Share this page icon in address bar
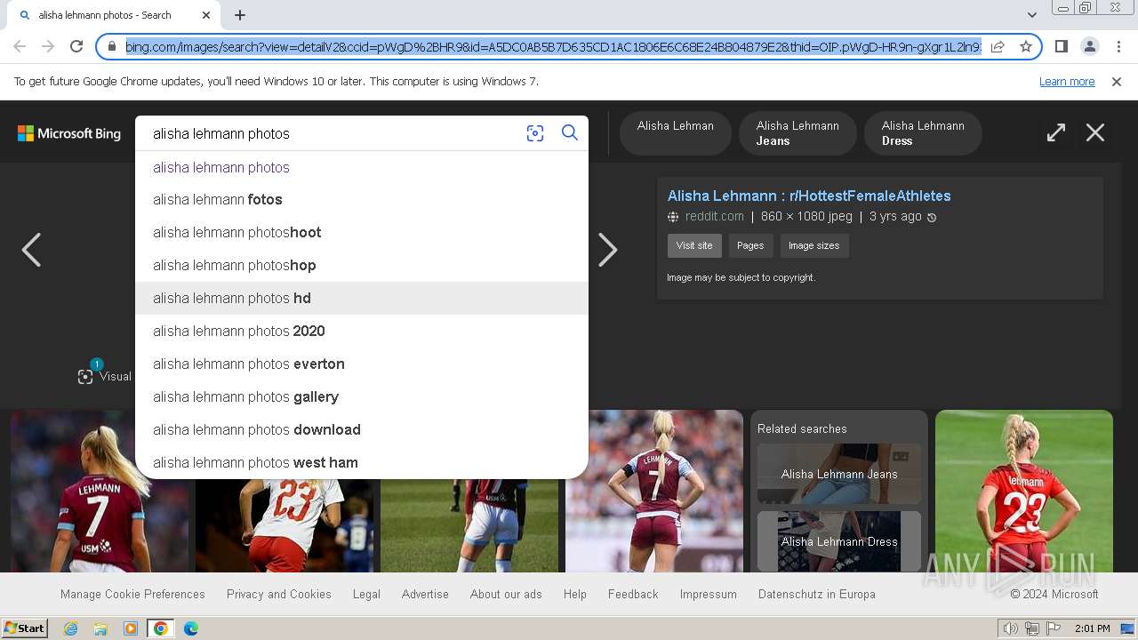Image resolution: width=1138 pixels, height=640 pixels. [998, 46]
